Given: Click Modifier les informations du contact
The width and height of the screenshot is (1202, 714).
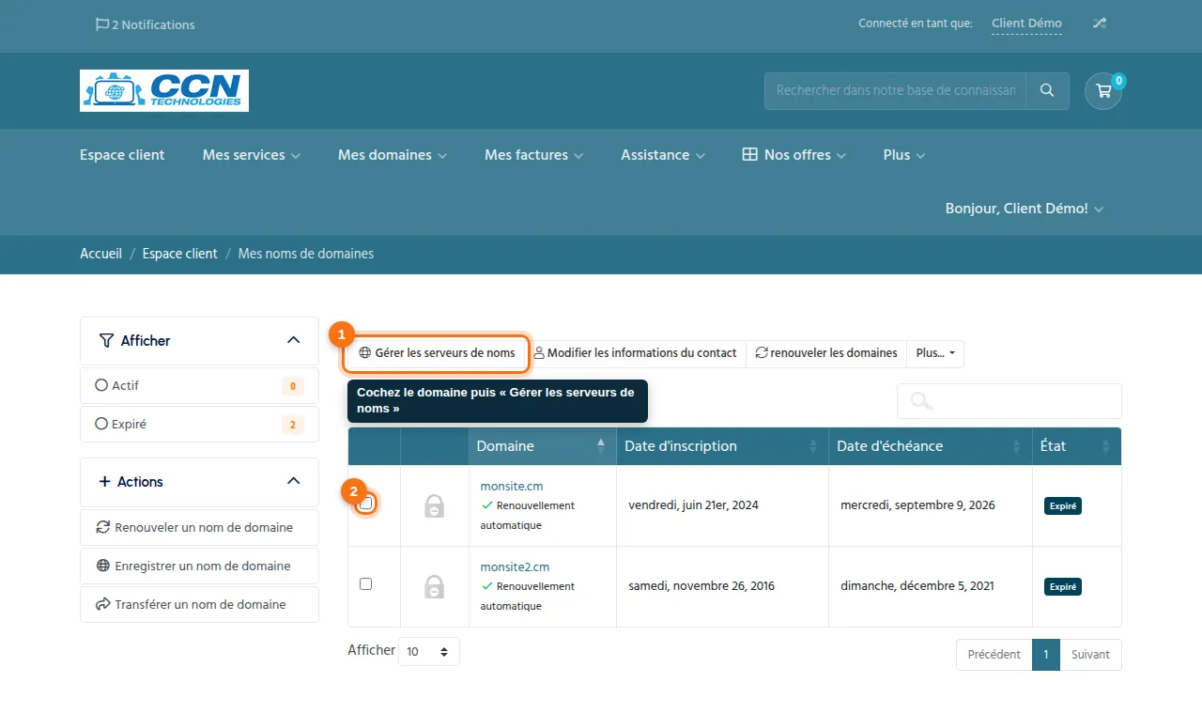Looking at the screenshot, I should 636,353.
